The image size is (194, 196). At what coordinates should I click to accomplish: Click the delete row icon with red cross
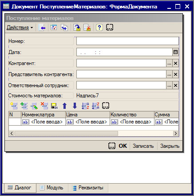(44, 106)
